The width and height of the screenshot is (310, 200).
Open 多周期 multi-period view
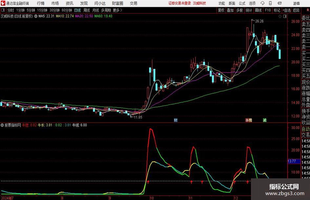click(106, 10)
